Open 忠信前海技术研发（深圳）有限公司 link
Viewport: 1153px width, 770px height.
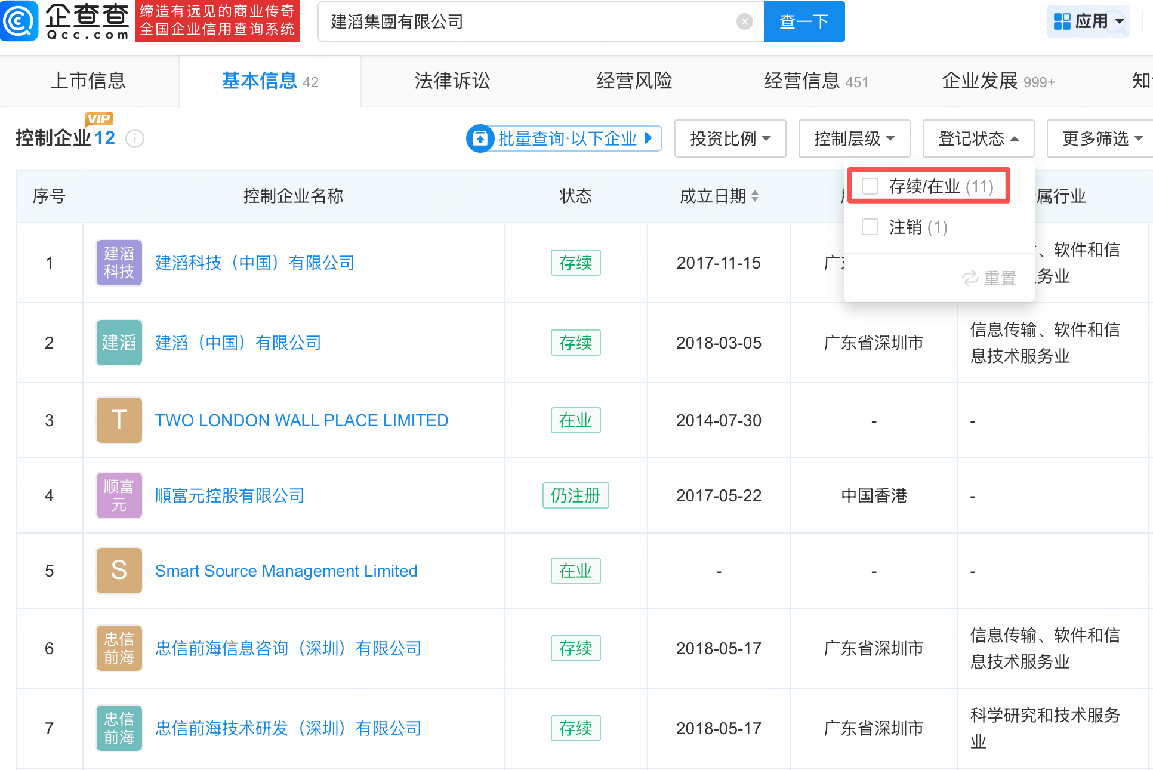(288, 728)
